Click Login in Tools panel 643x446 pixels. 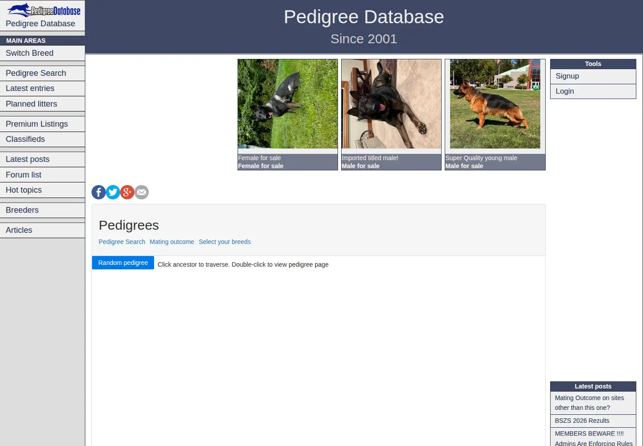pos(593,91)
